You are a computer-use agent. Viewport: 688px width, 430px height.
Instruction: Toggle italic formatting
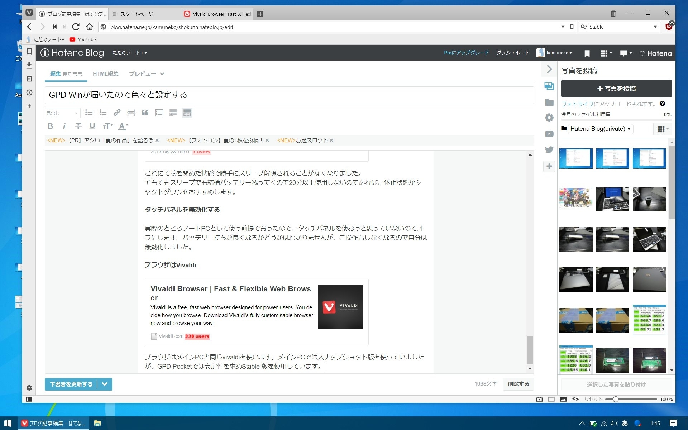(x=64, y=126)
